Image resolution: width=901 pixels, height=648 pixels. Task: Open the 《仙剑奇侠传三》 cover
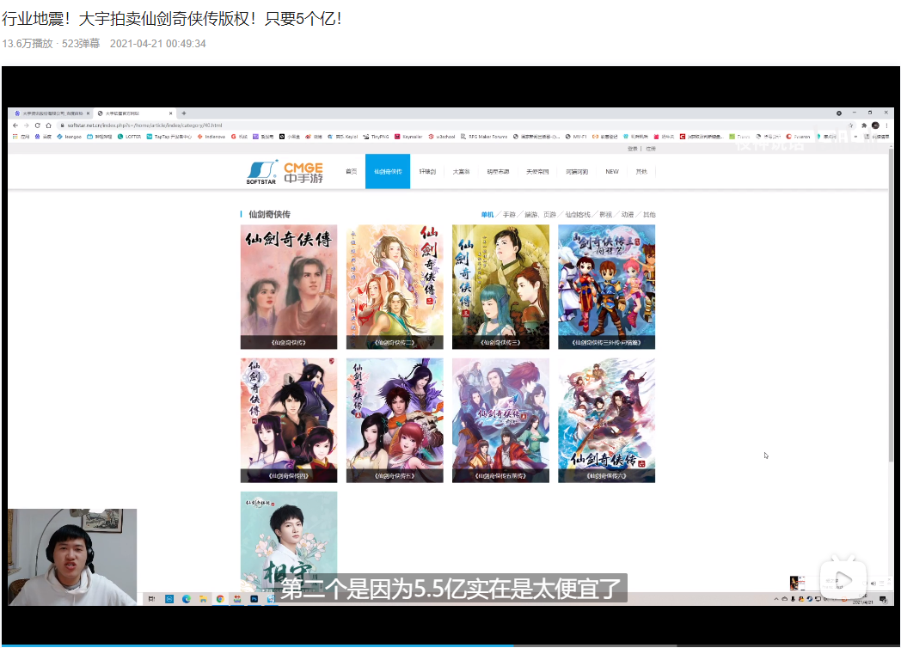coord(500,287)
